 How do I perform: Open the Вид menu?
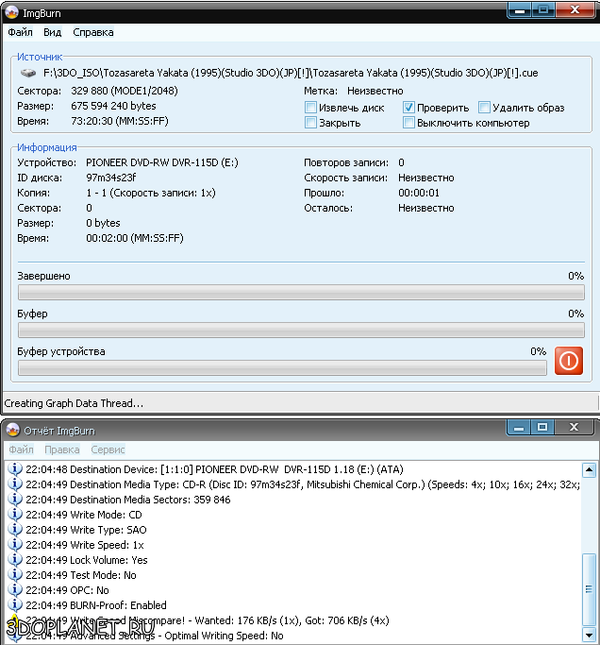[53, 32]
